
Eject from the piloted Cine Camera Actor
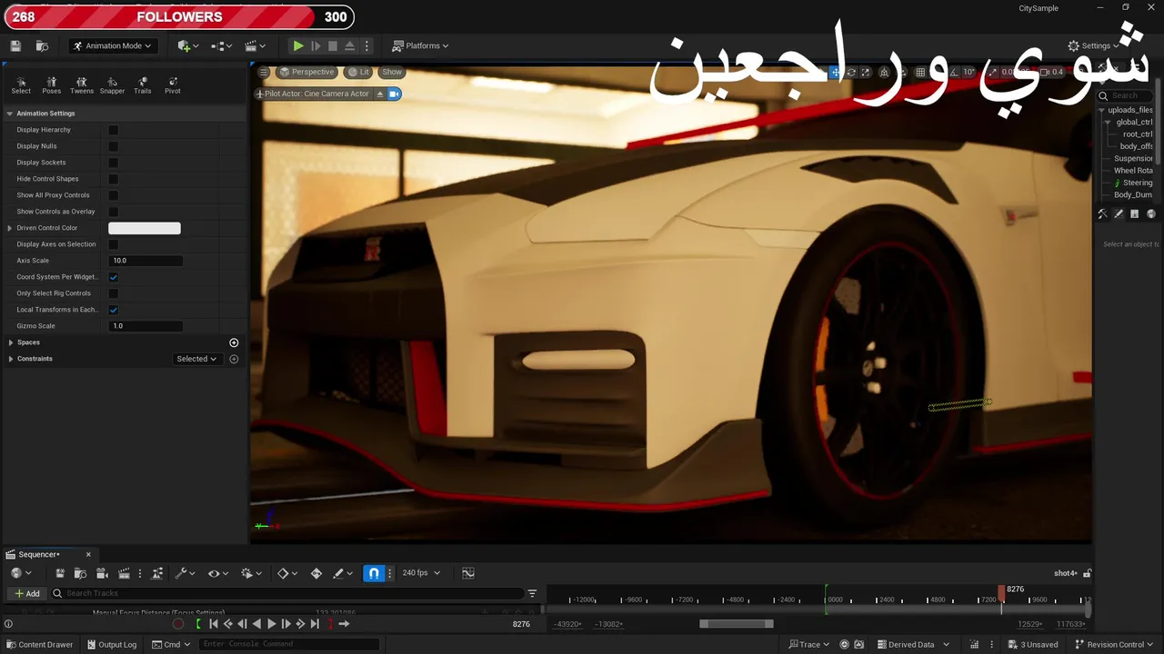click(x=380, y=94)
